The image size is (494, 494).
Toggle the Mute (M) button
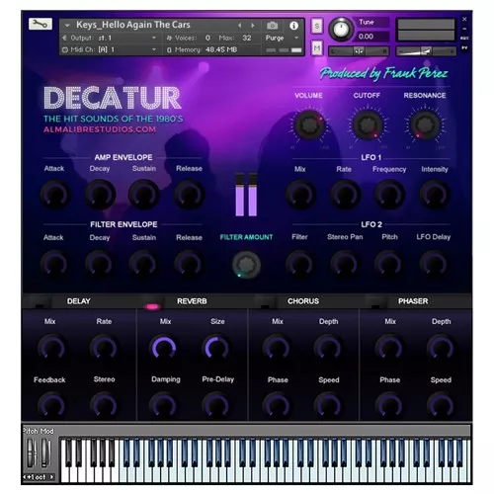[x=317, y=48]
